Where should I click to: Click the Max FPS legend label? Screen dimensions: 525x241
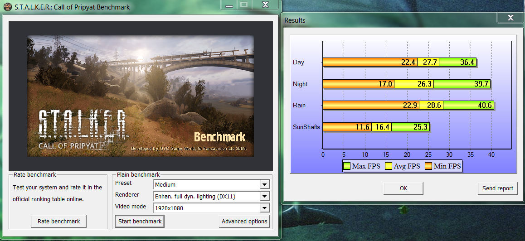point(366,166)
